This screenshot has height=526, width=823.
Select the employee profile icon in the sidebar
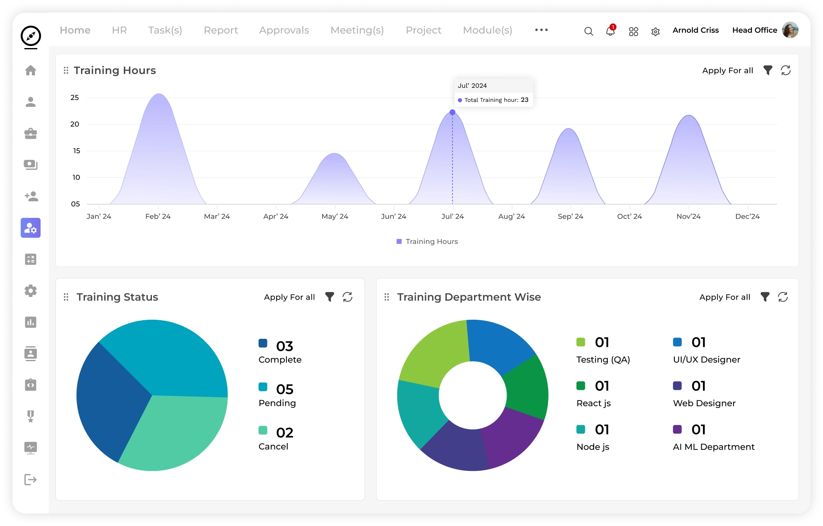(31, 102)
